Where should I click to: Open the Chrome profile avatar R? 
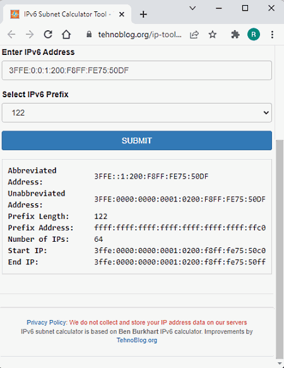[254, 35]
